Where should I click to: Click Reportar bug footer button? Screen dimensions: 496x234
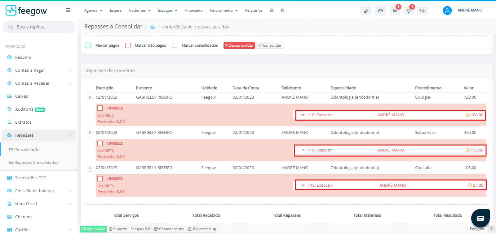pyautogui.click(x=202, y=229)
